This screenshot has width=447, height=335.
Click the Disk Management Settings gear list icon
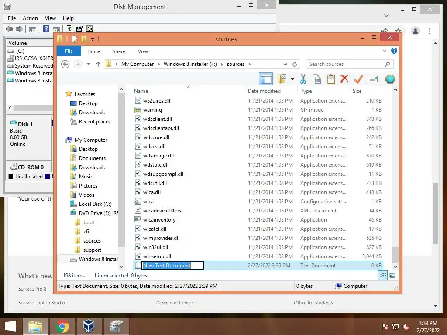(90, 29)
